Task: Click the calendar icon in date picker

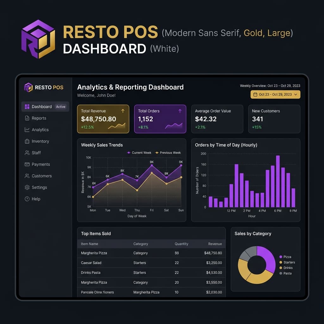Action: click(255, 94)
